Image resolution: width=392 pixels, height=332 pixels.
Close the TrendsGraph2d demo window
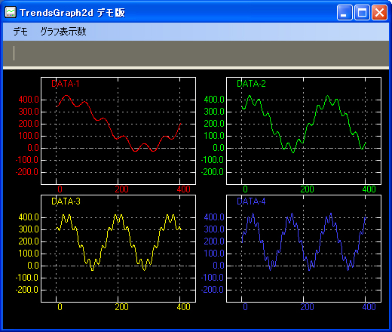379,12
